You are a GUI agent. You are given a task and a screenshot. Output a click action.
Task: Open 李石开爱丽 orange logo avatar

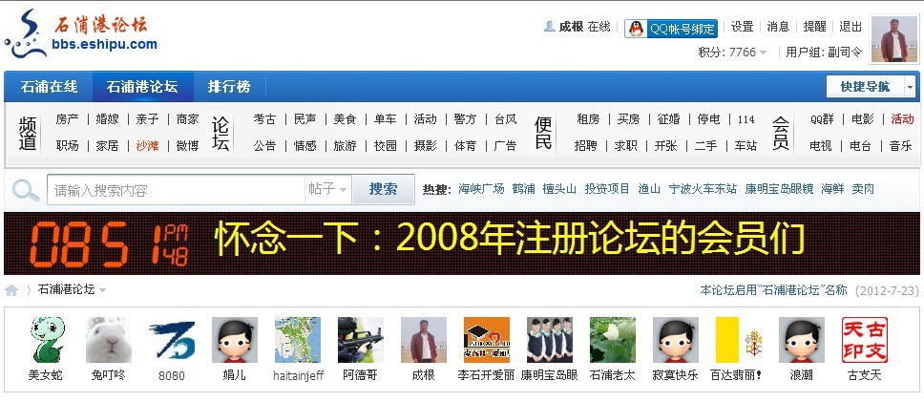pyautogui.click(x=486, y=340)
